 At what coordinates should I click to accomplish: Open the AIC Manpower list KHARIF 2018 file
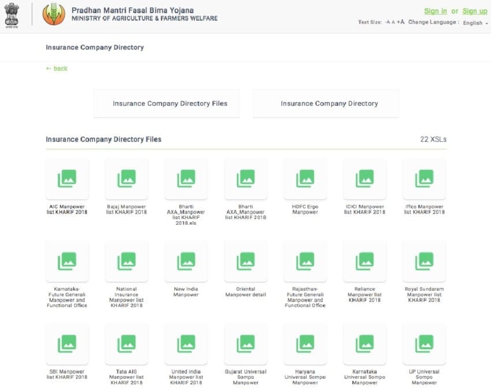pyautogui.click(x=68, y=179)
